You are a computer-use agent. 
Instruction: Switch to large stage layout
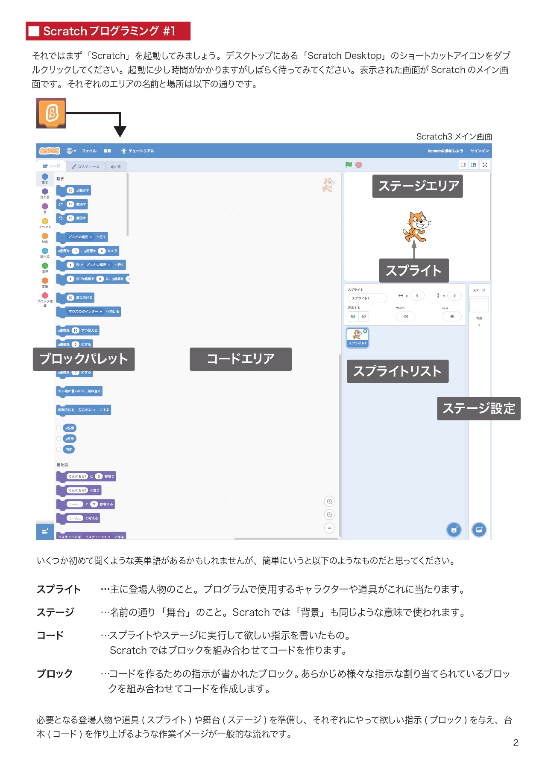pos(474,165)
